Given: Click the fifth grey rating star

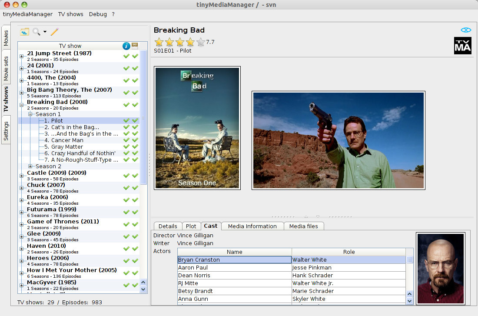Looking at the screenshot, I should click(x=201, y=42).
